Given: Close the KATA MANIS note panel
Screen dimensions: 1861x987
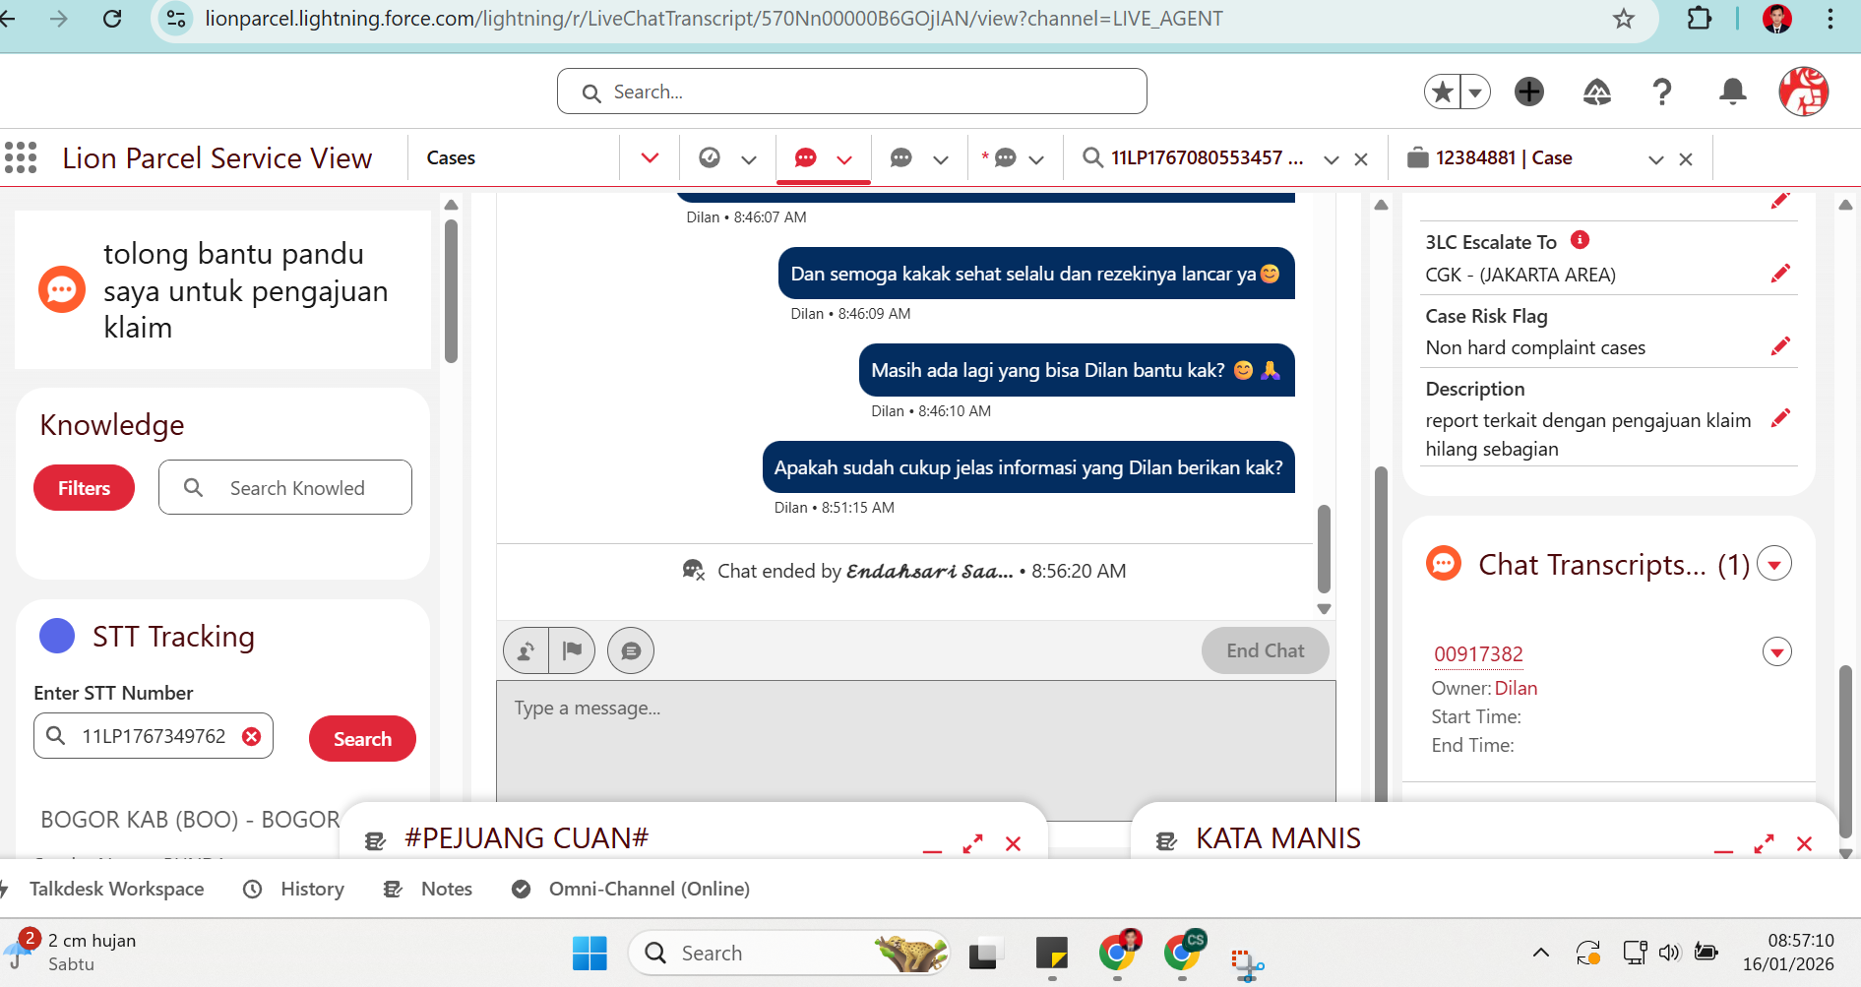Looking at the screenshot, I should point(1805,844).
